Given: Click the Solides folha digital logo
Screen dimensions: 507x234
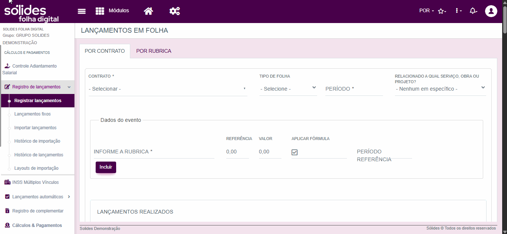Looking at the screenshot, I should point(31,13).
